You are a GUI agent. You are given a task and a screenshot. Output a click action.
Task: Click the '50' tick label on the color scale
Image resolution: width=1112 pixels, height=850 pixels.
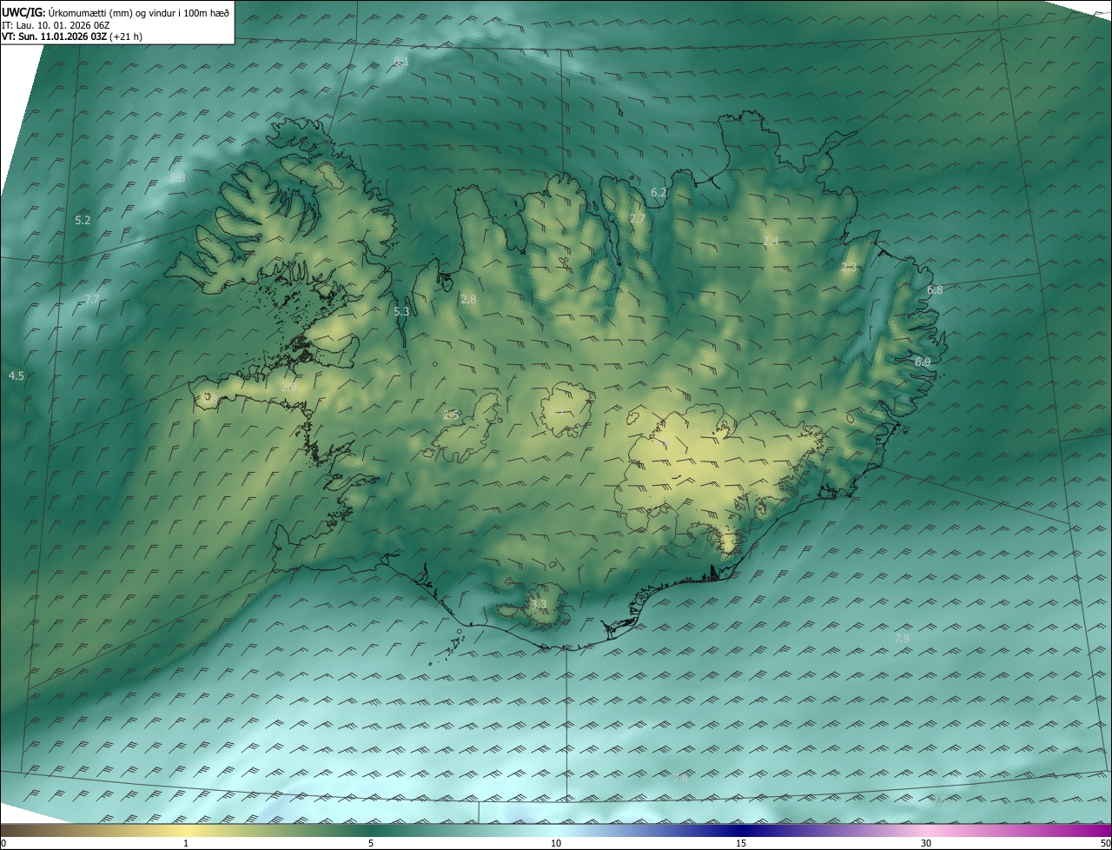point(1105,844)
